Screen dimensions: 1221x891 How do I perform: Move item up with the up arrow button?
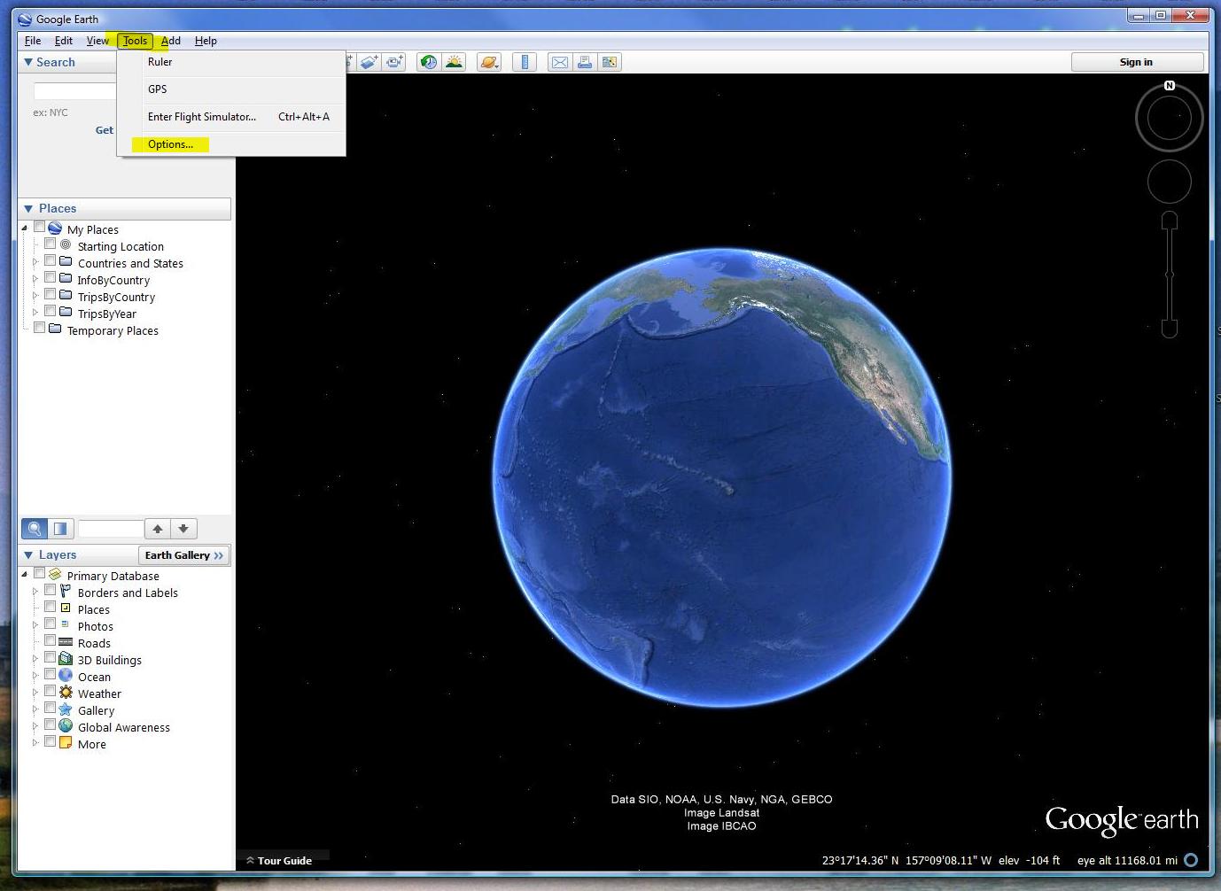[157, 529]
